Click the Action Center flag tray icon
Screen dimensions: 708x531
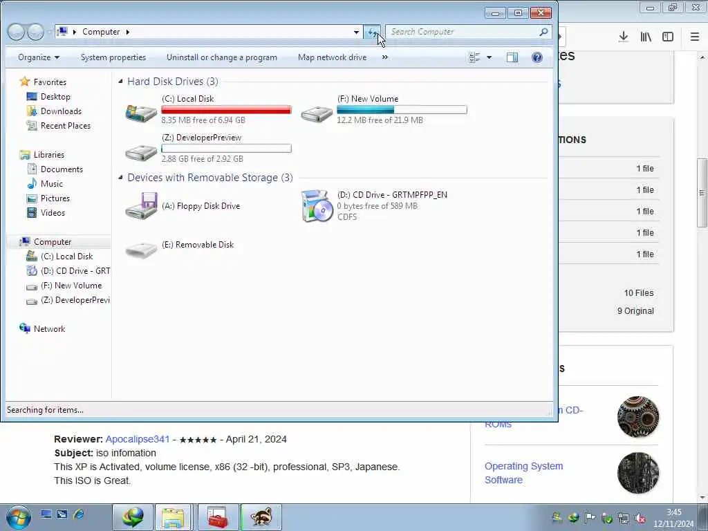(590, 518)
